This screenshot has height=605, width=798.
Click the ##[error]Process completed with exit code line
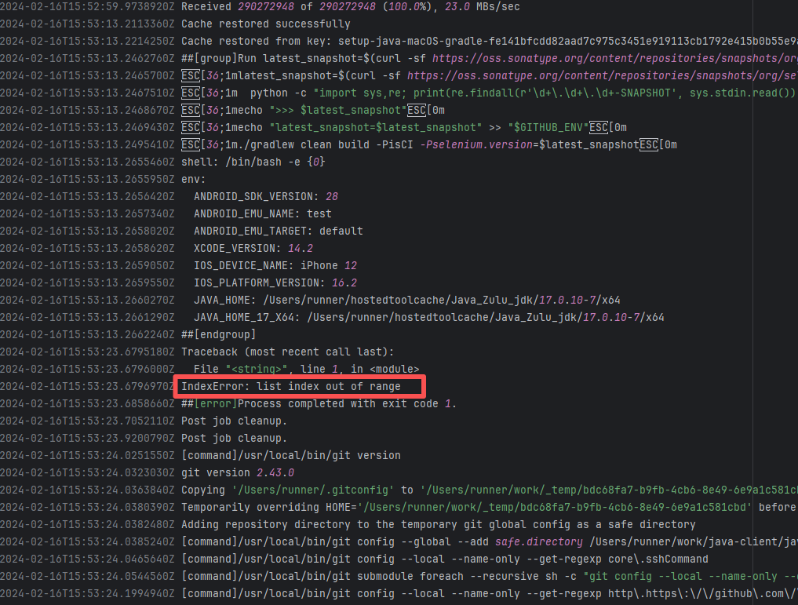[319, 403]
